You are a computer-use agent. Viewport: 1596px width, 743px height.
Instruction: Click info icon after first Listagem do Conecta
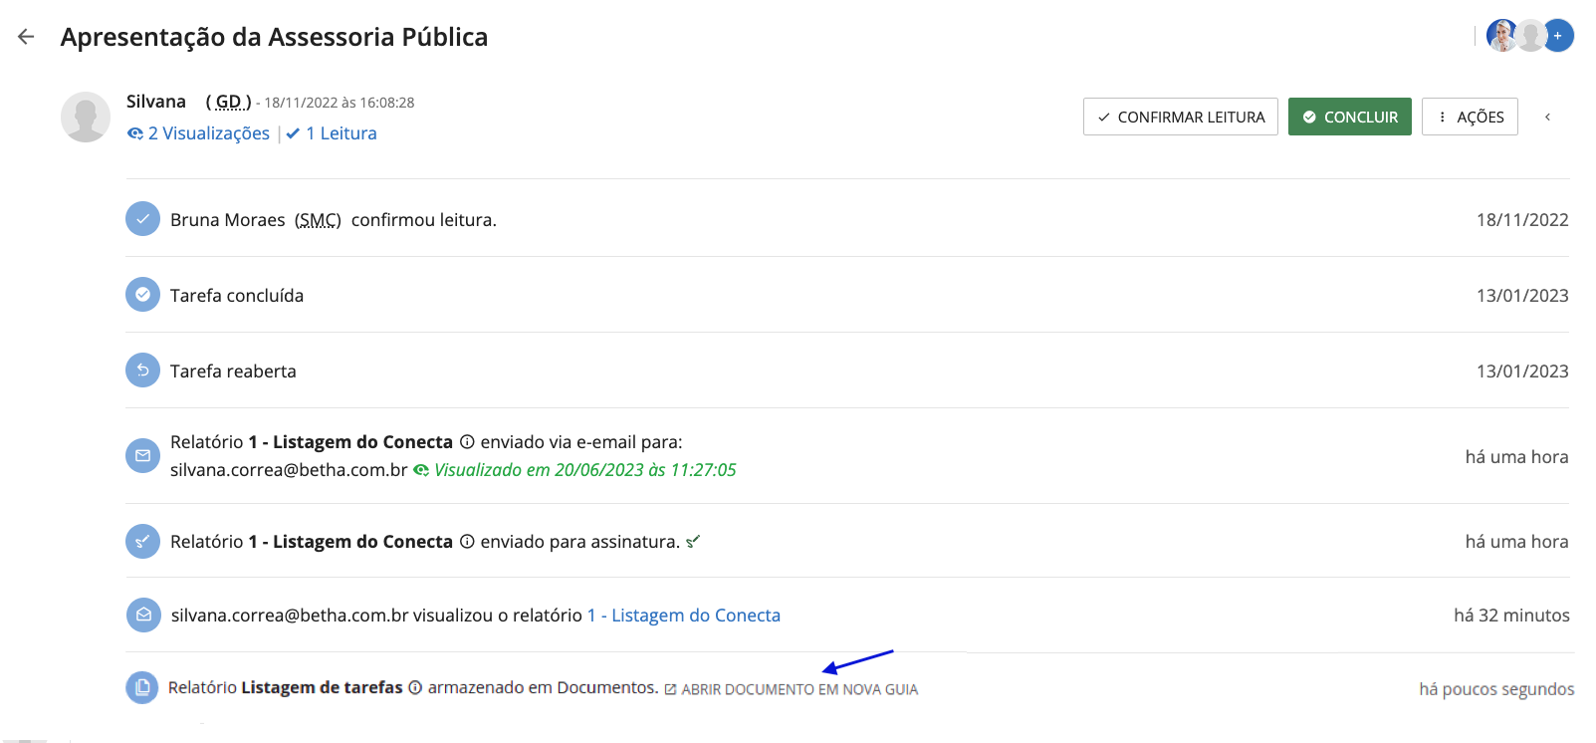point(467,442)
